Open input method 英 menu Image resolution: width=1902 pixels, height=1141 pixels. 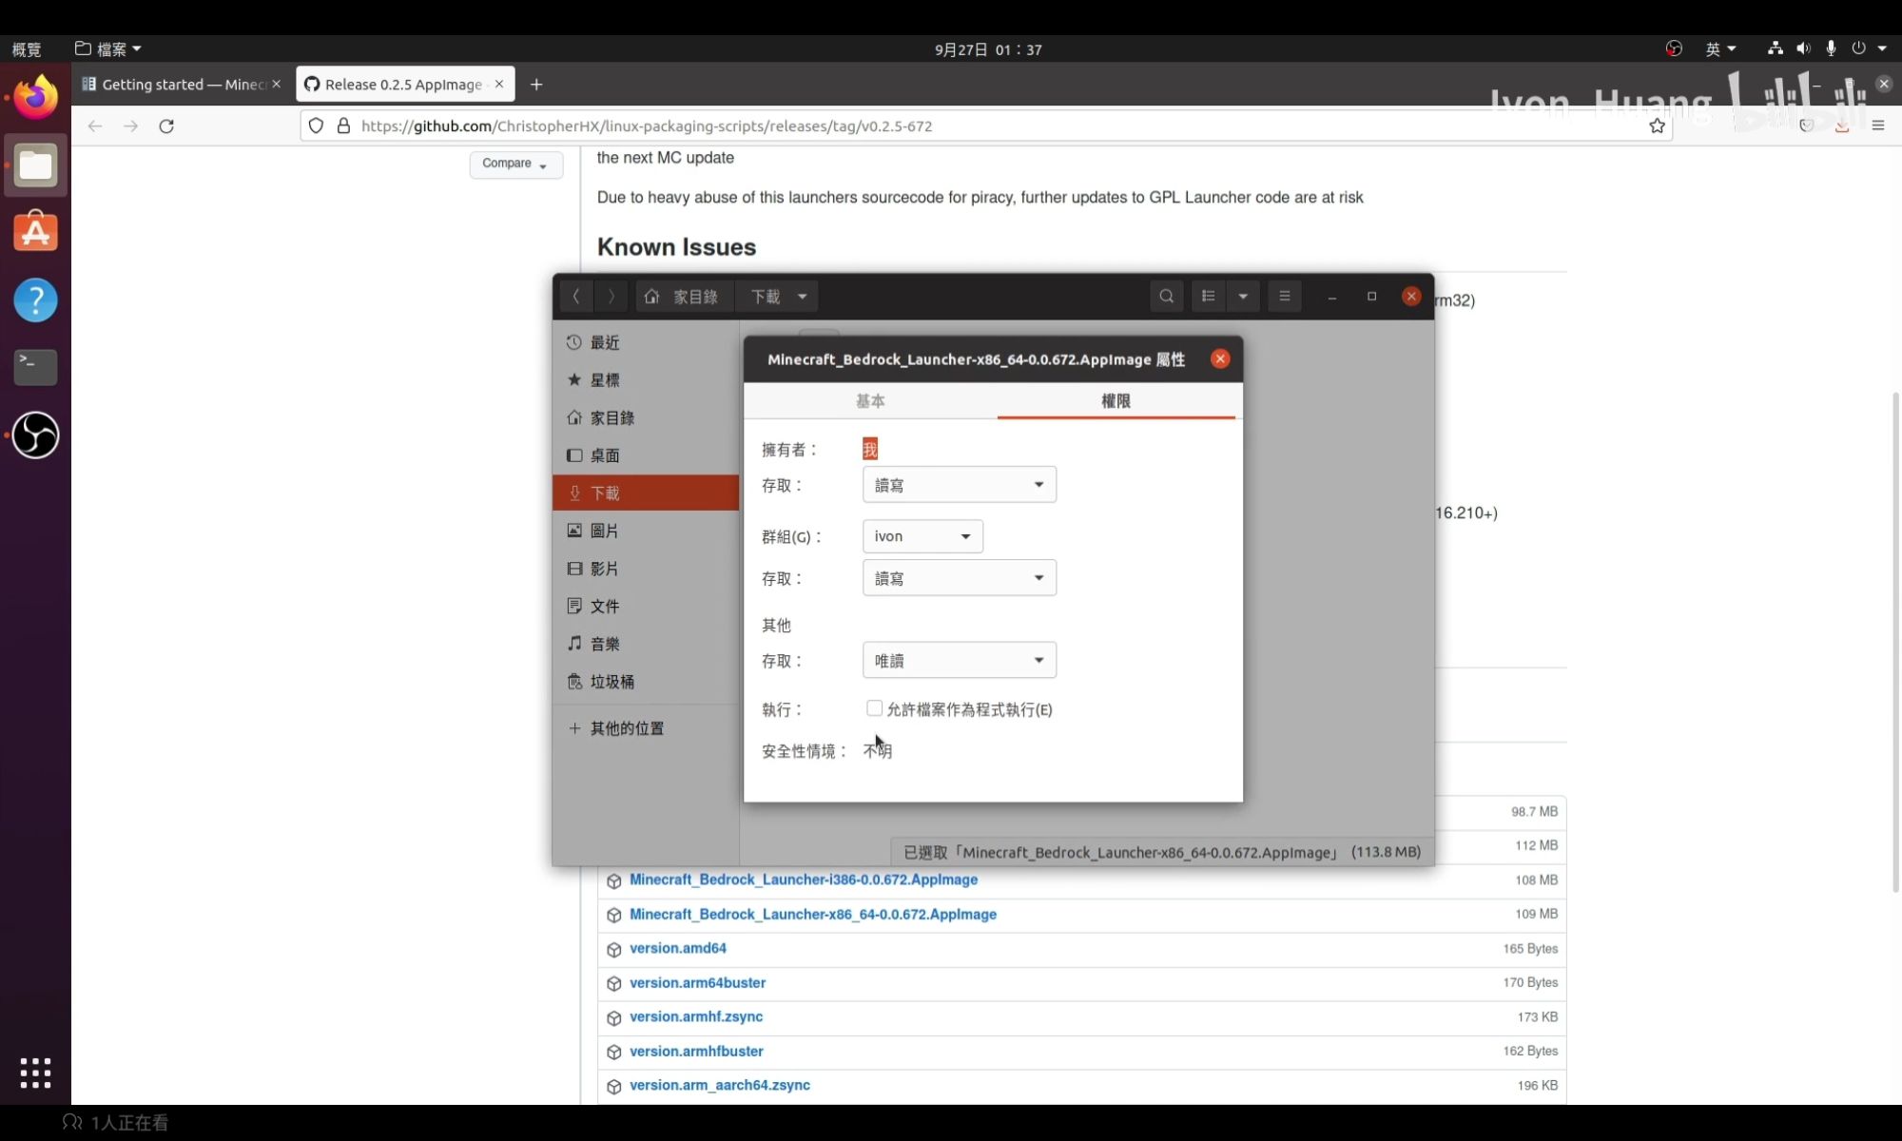point(1720,48)
